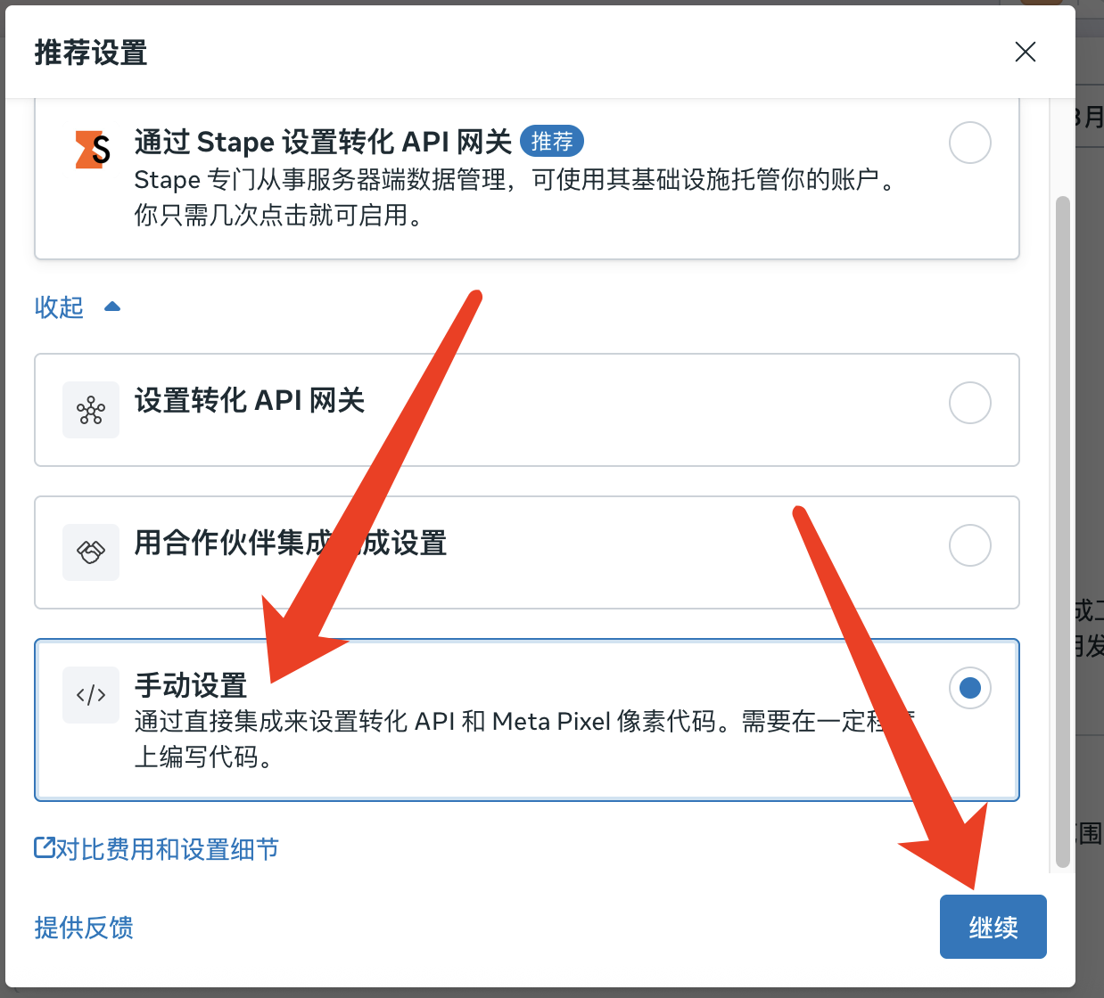Click the Stape logo icon

[x=93, y=150]
